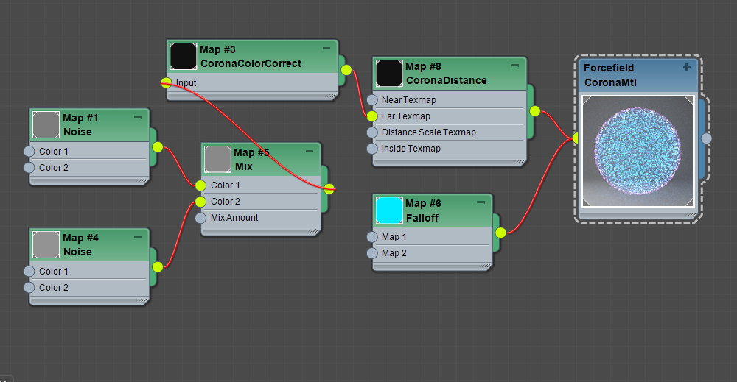Click the output socket of Map #4 Noise
The width and height of the screenshot is (737, 382).
click(x=158, y=267)
